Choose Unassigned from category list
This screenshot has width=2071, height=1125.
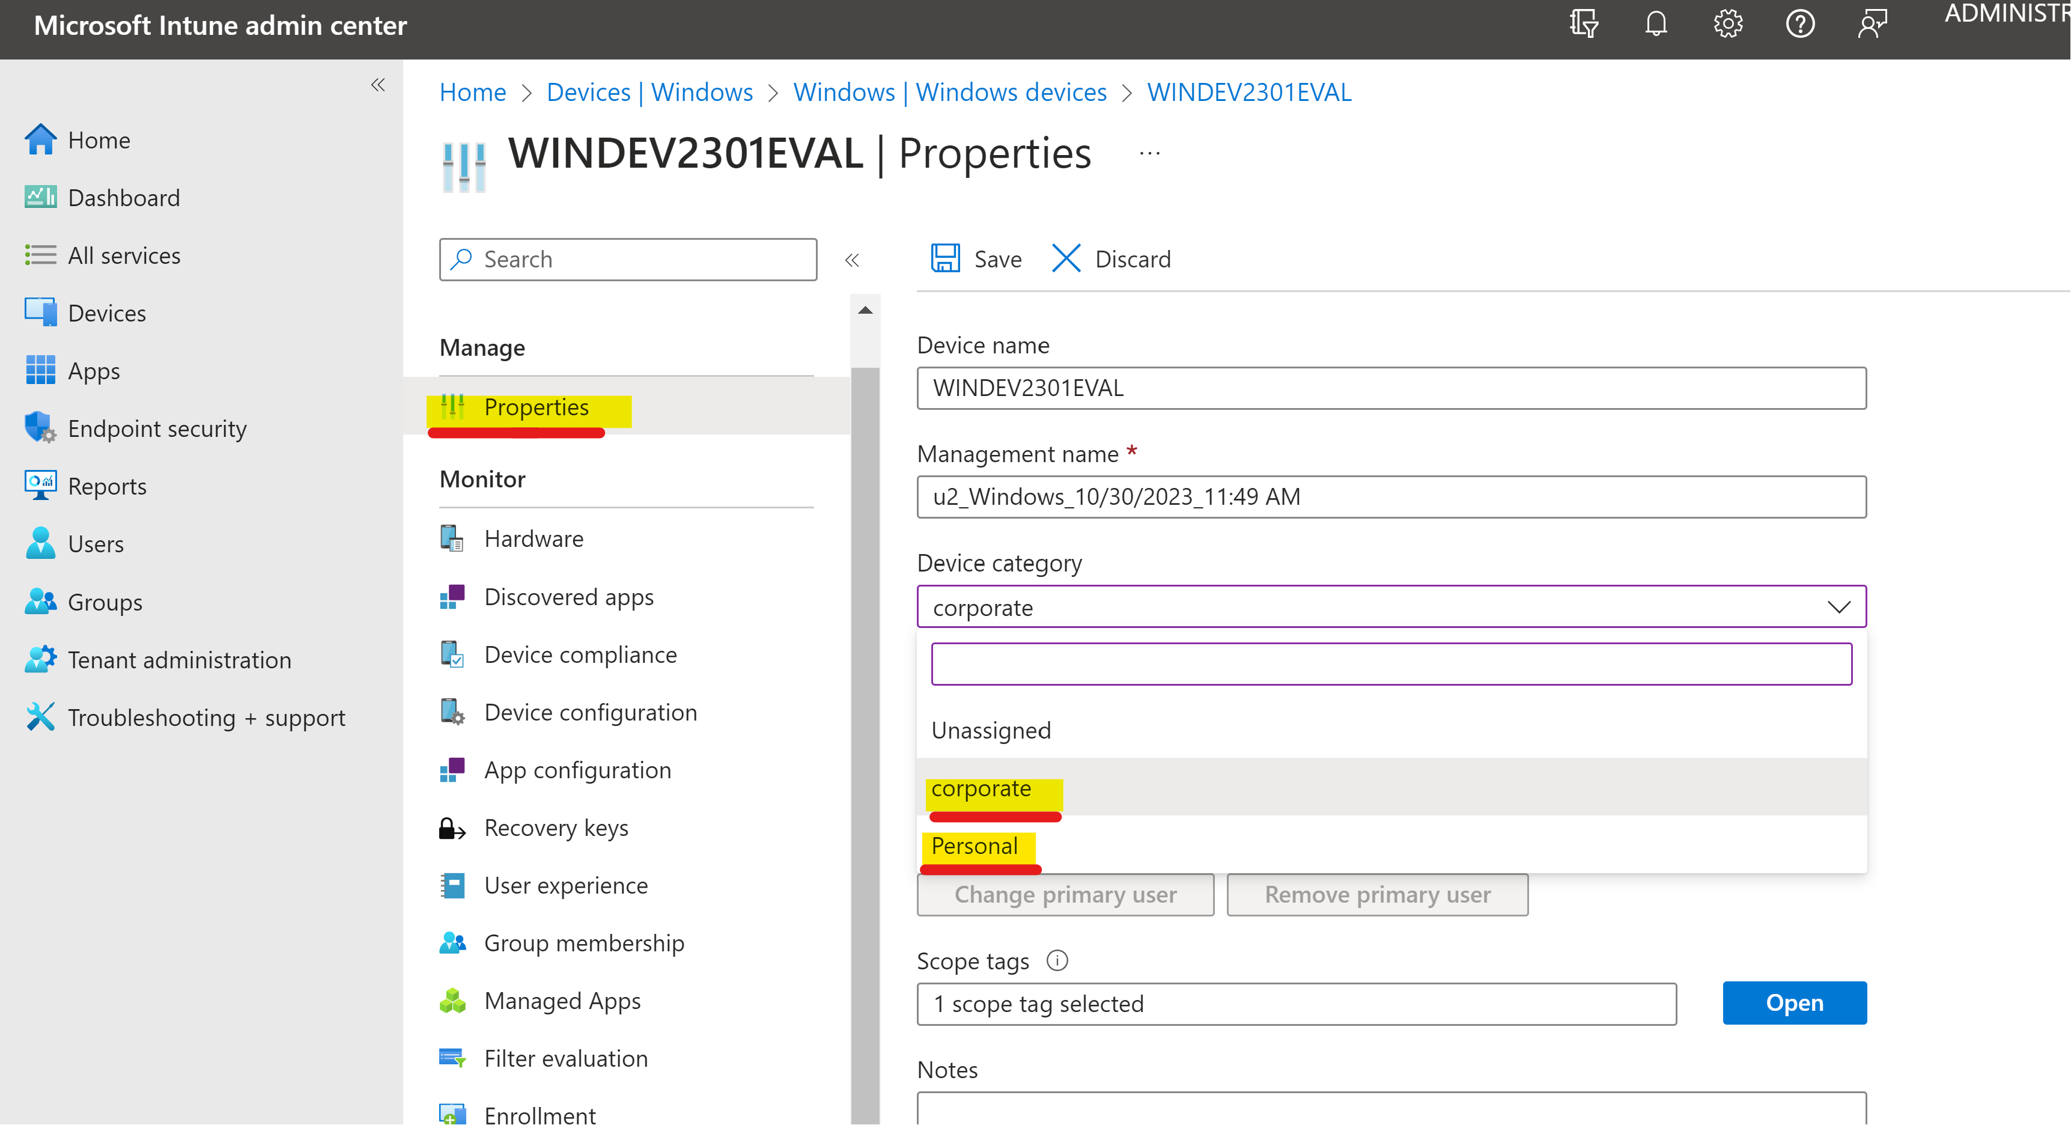[1391, 730]
